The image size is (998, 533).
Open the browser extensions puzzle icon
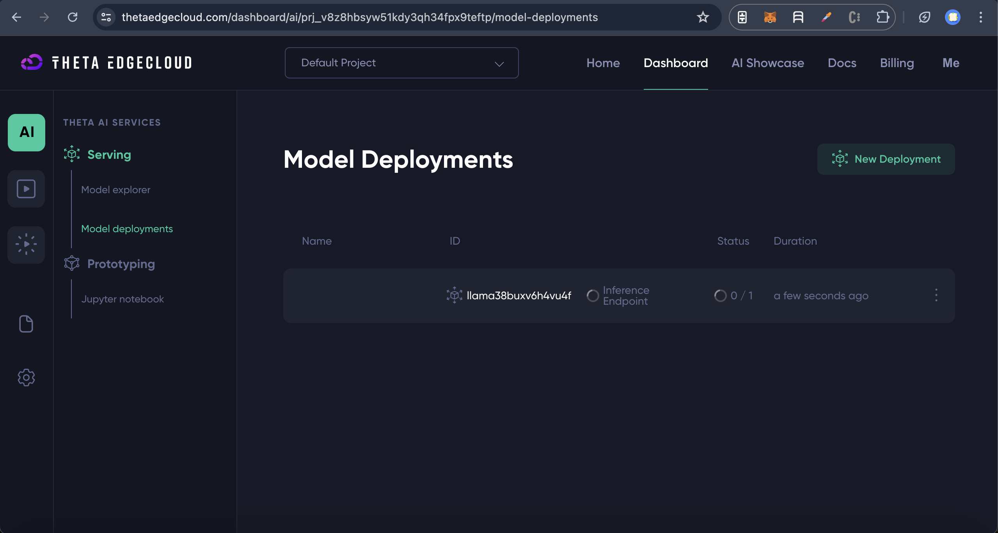tap(882, 17)
